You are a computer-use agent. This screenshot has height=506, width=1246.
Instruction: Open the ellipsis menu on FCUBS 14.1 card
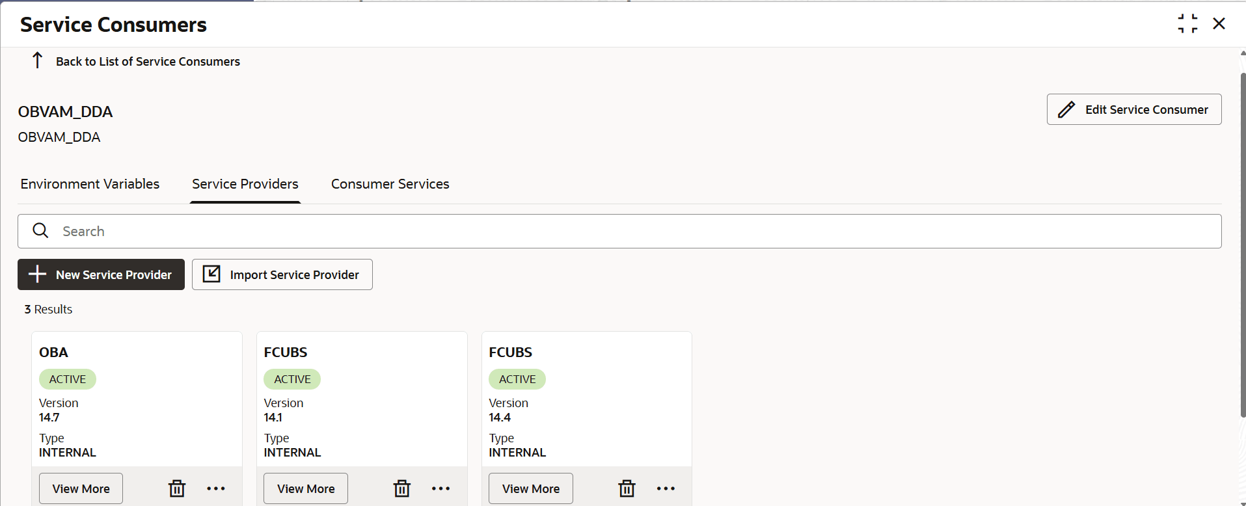(x=440, y=488)
